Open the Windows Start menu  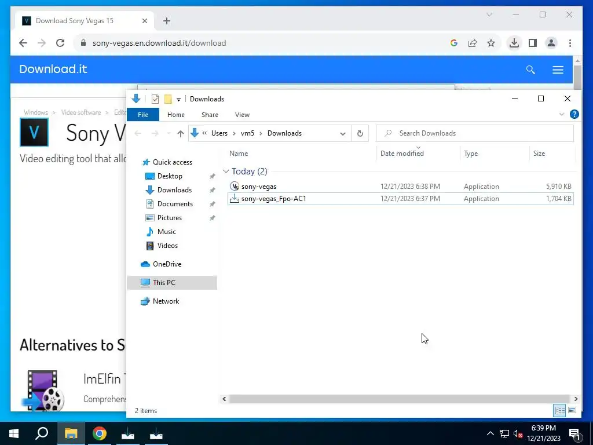14,433
